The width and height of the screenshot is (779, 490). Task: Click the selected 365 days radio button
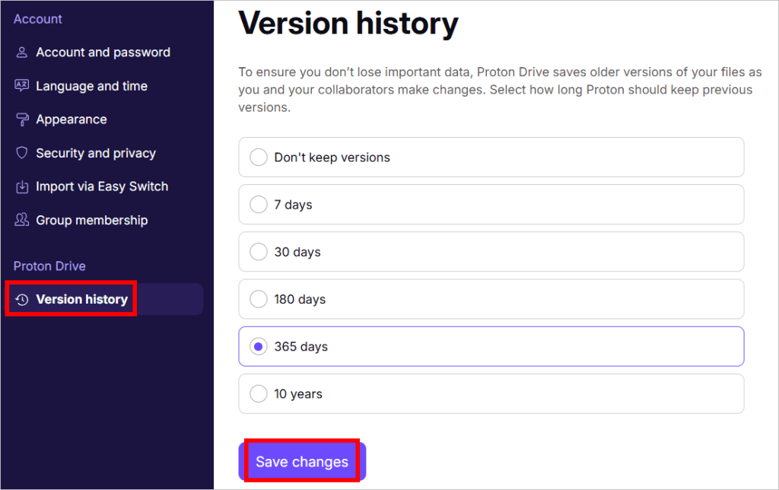point(258,346)
